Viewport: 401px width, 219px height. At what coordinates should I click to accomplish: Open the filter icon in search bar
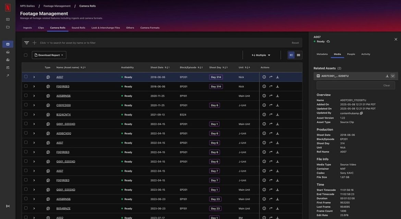[27, 42]
